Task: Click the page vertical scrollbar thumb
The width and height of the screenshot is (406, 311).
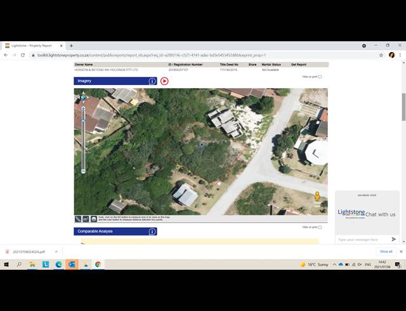Action: coord(403,107)
